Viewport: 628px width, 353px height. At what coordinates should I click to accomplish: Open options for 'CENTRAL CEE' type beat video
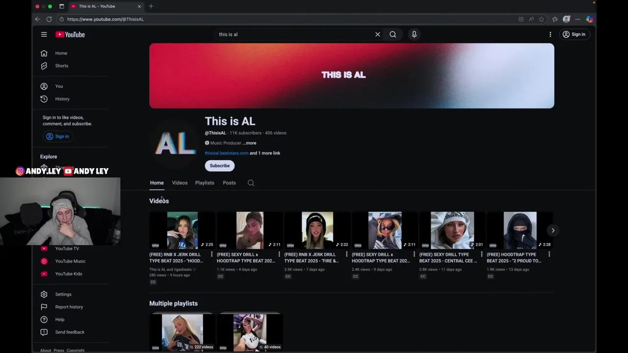(481, 254)
